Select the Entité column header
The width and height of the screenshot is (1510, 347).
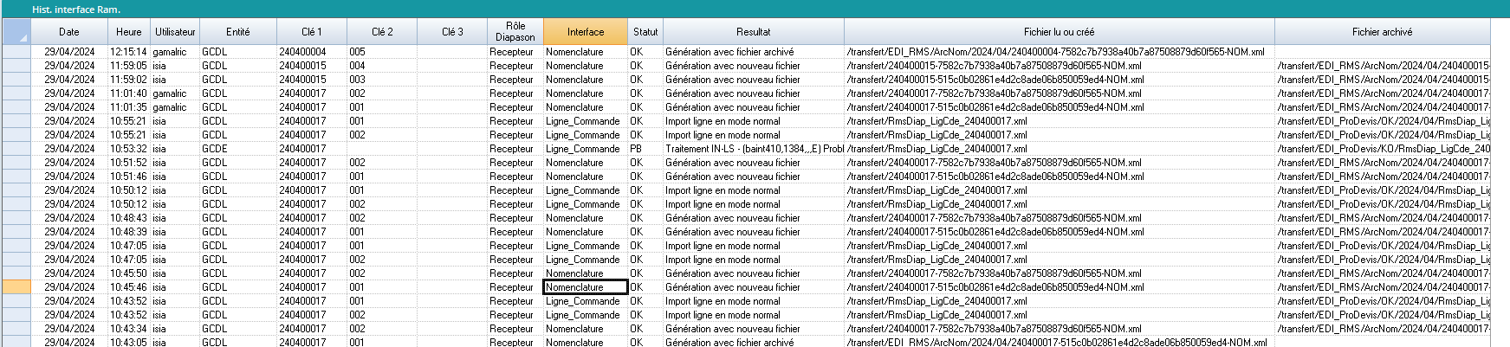237,32
